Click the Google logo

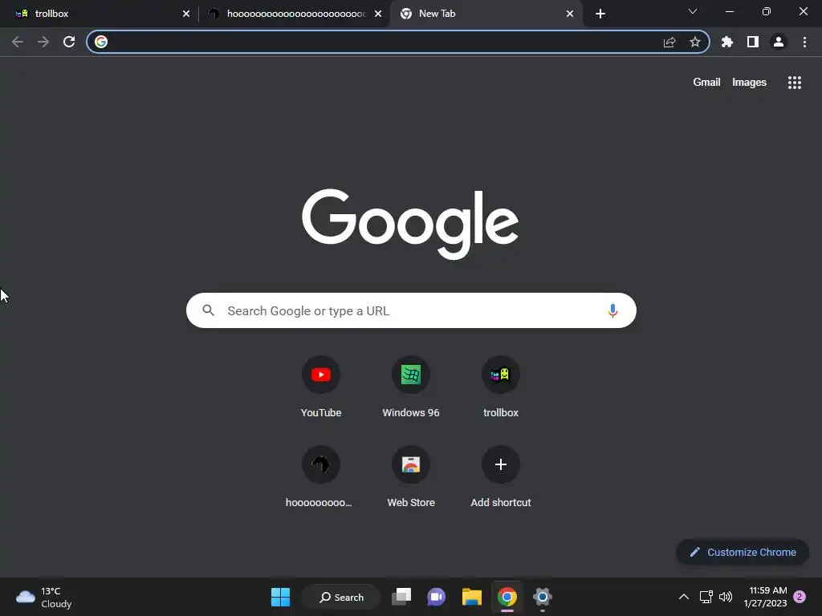click(410, 225)
